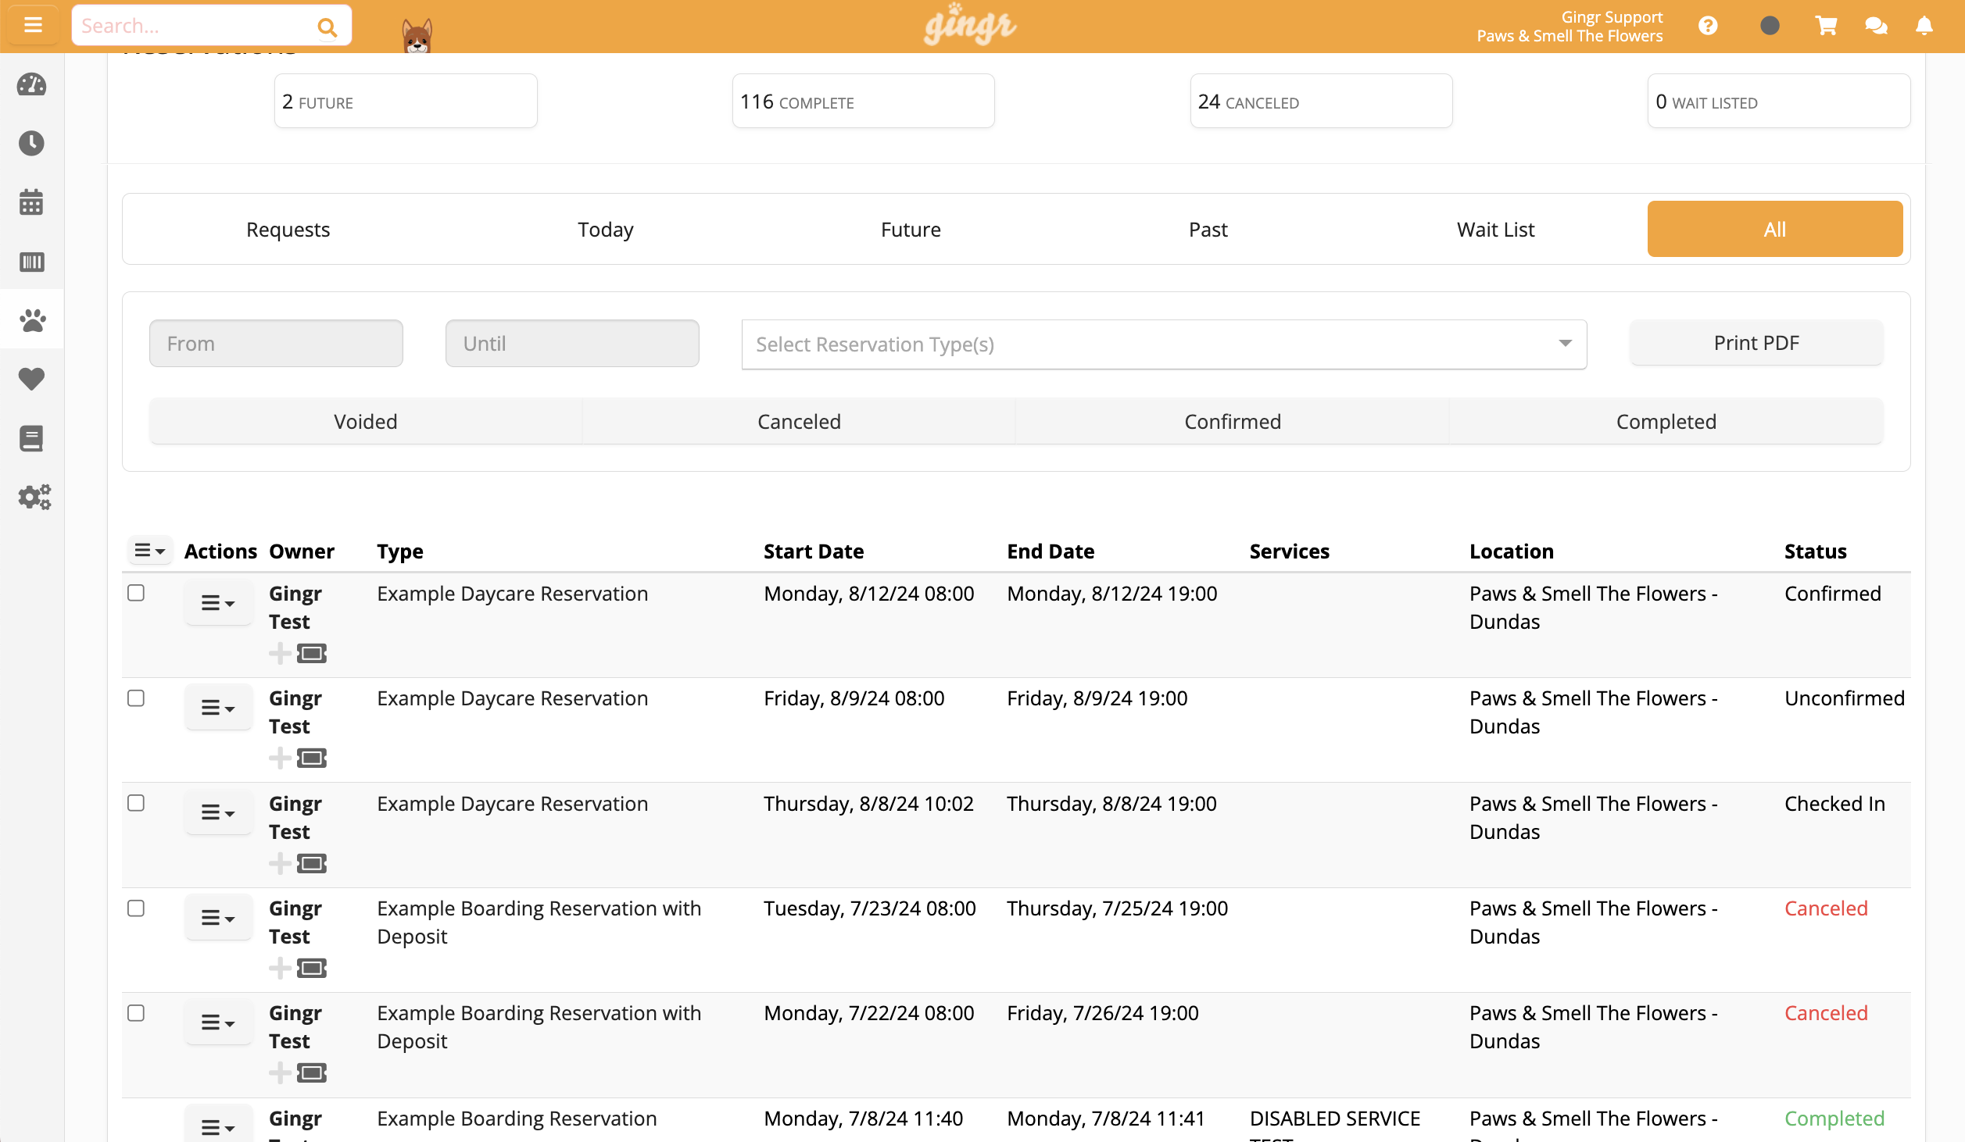Switch to the Wait List tab

point(1495,229)
